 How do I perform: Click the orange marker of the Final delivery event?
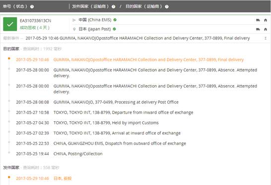pos(9,58)
